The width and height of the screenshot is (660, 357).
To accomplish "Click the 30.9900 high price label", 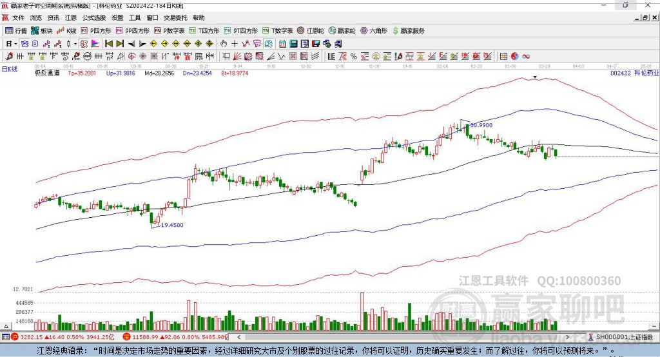I will click(481, 125).
